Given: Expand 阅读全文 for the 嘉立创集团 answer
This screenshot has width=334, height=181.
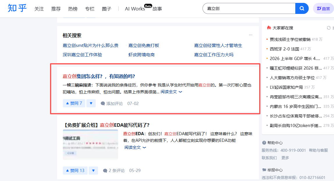Looking at the screenshot, I should 171,92.
